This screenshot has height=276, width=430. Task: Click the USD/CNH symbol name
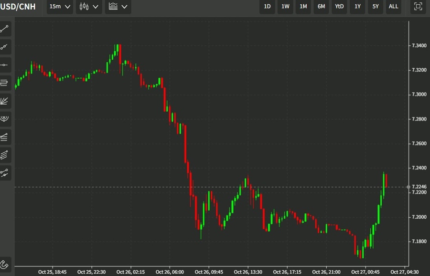[18, 7]
